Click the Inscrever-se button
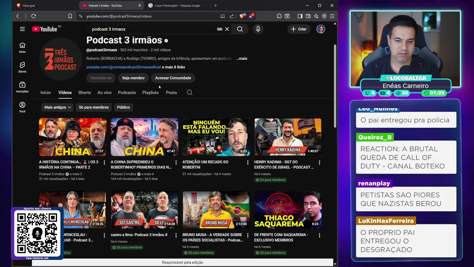The image size is (474, 267). point(101,78)
